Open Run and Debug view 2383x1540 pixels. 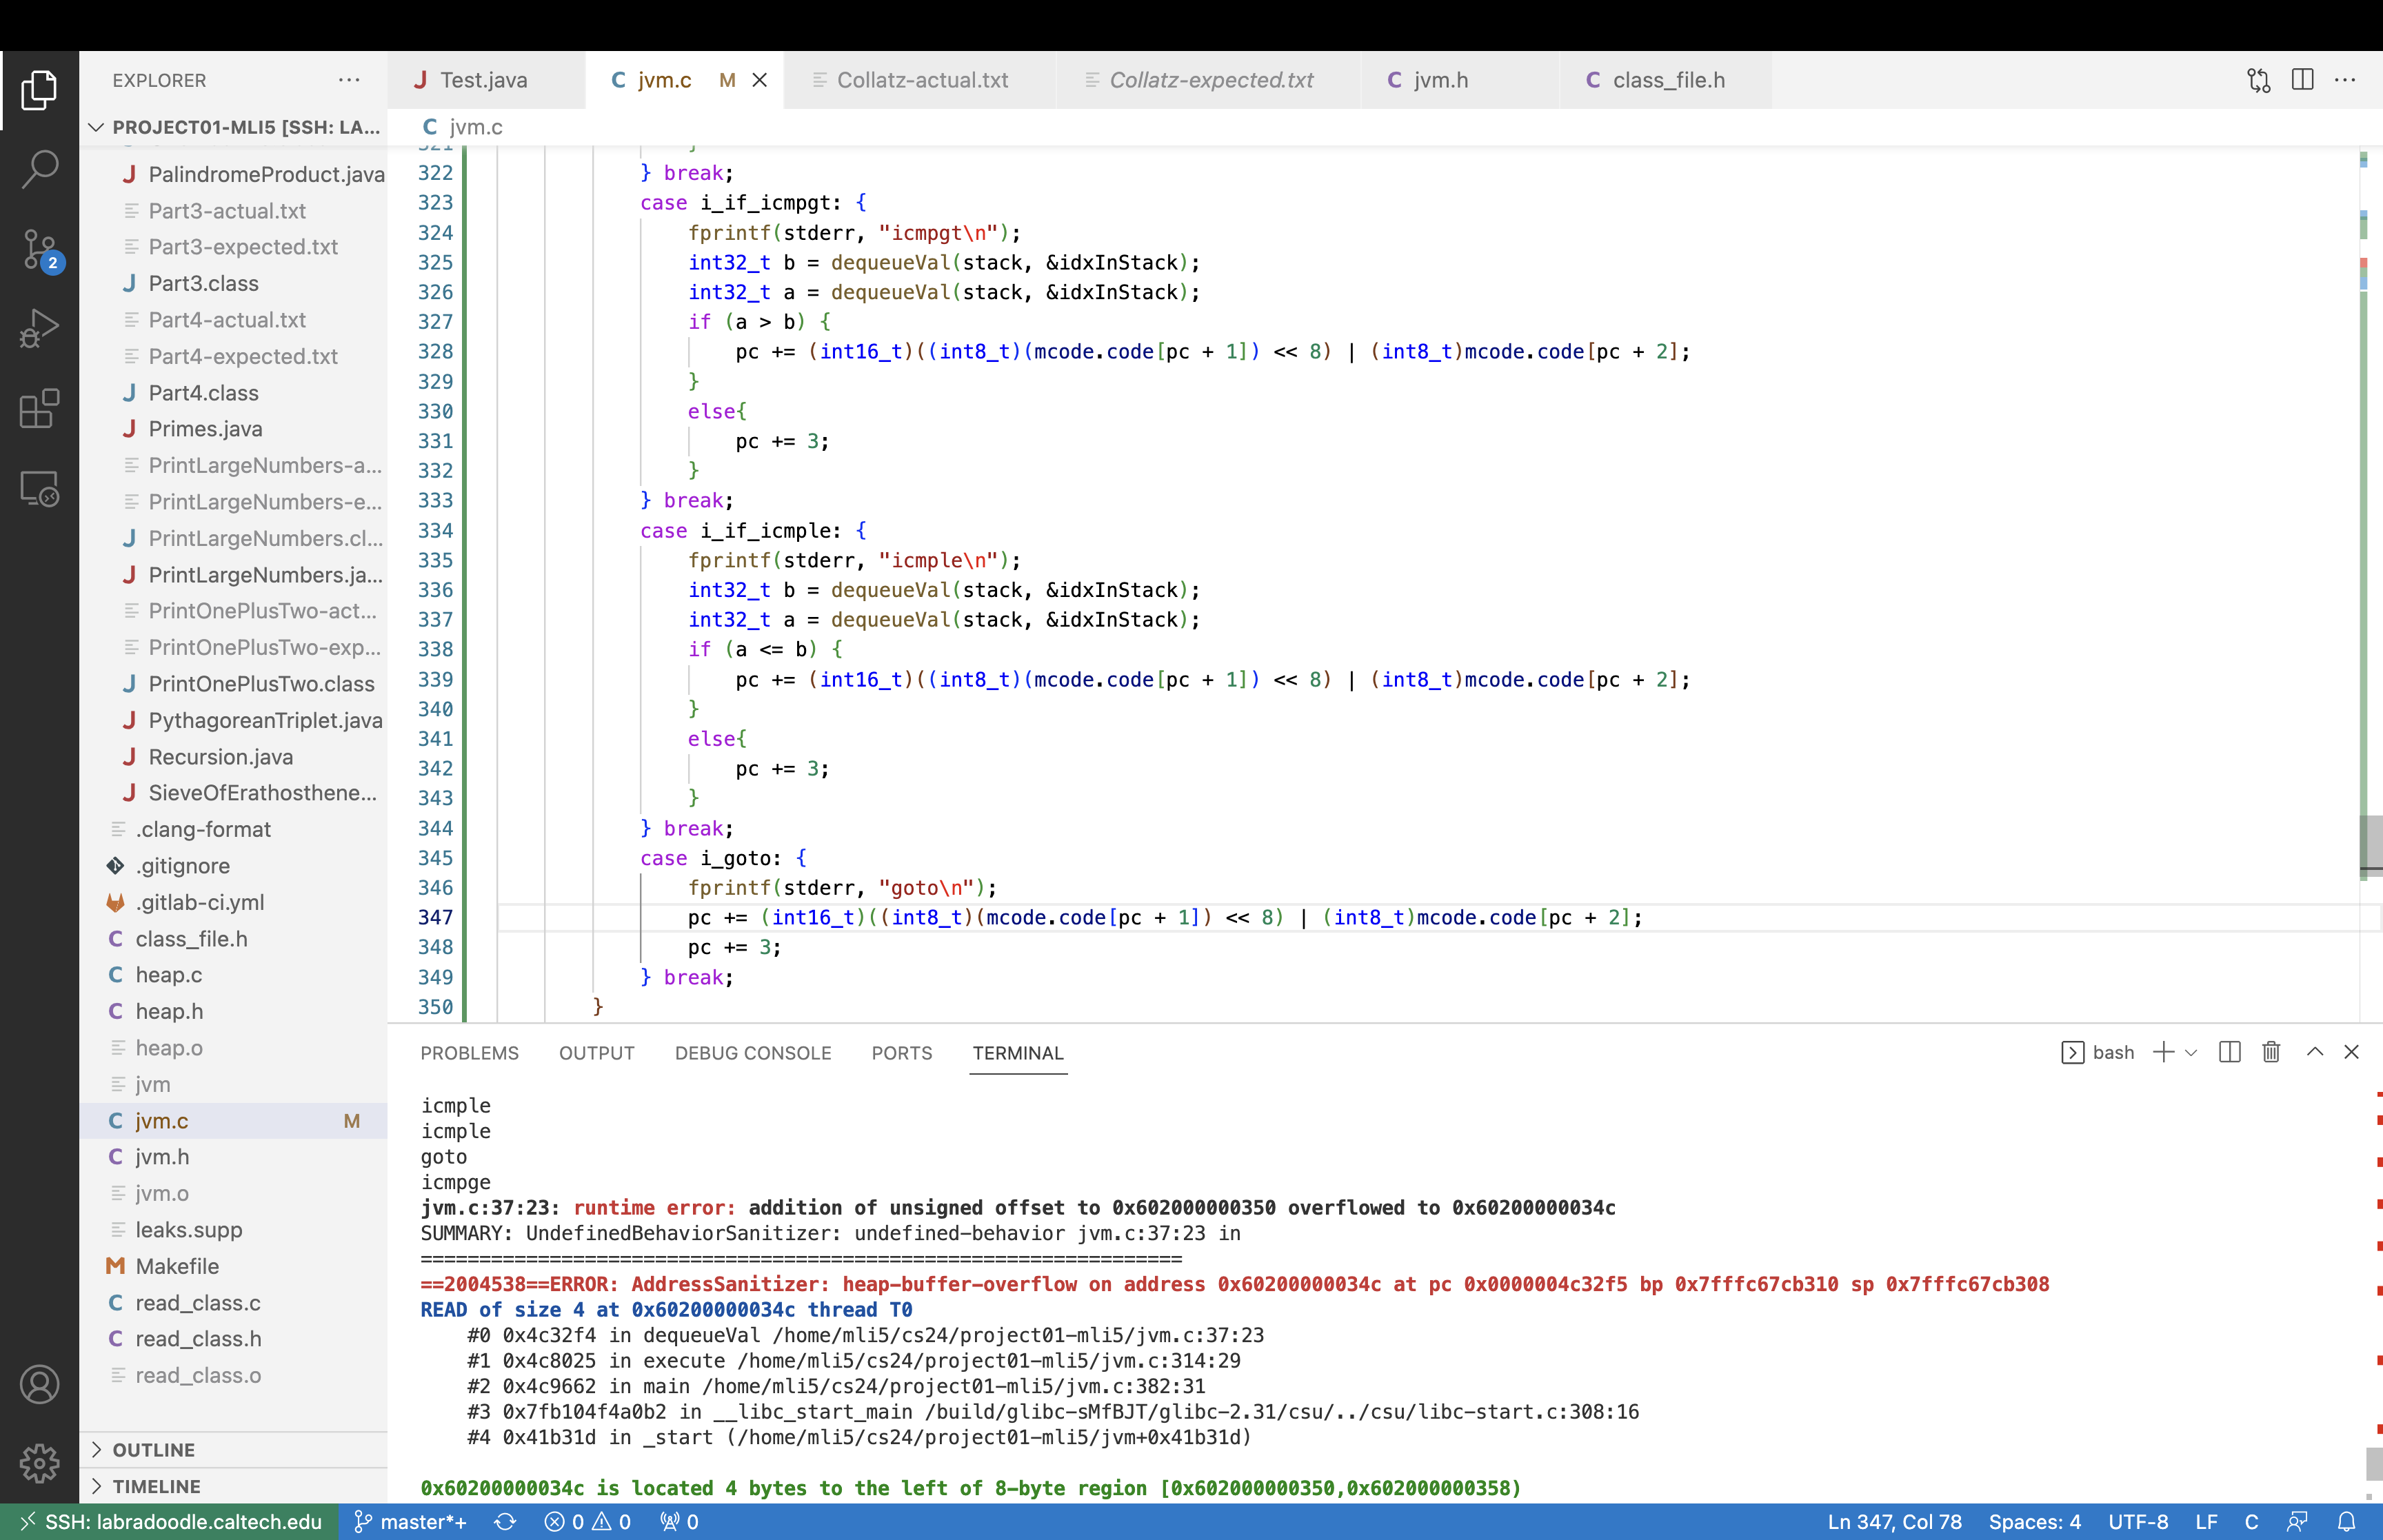coord(39,328)
